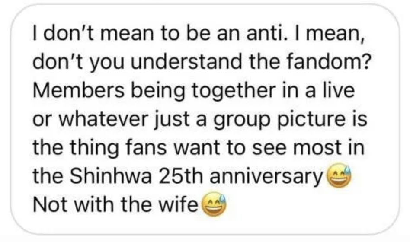Click the word "fans" in the message

coord(147,148)
